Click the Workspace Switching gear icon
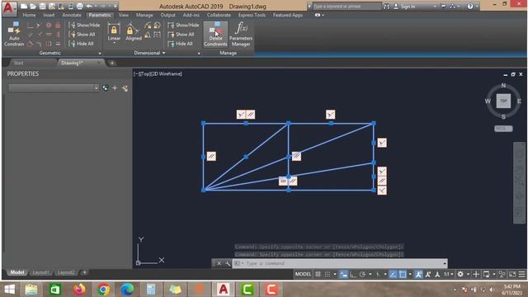This screenshot has width=528, height=297. [460, 274]
